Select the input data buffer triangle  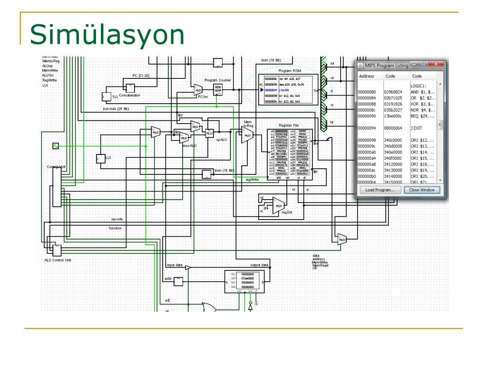click(188, 268)
